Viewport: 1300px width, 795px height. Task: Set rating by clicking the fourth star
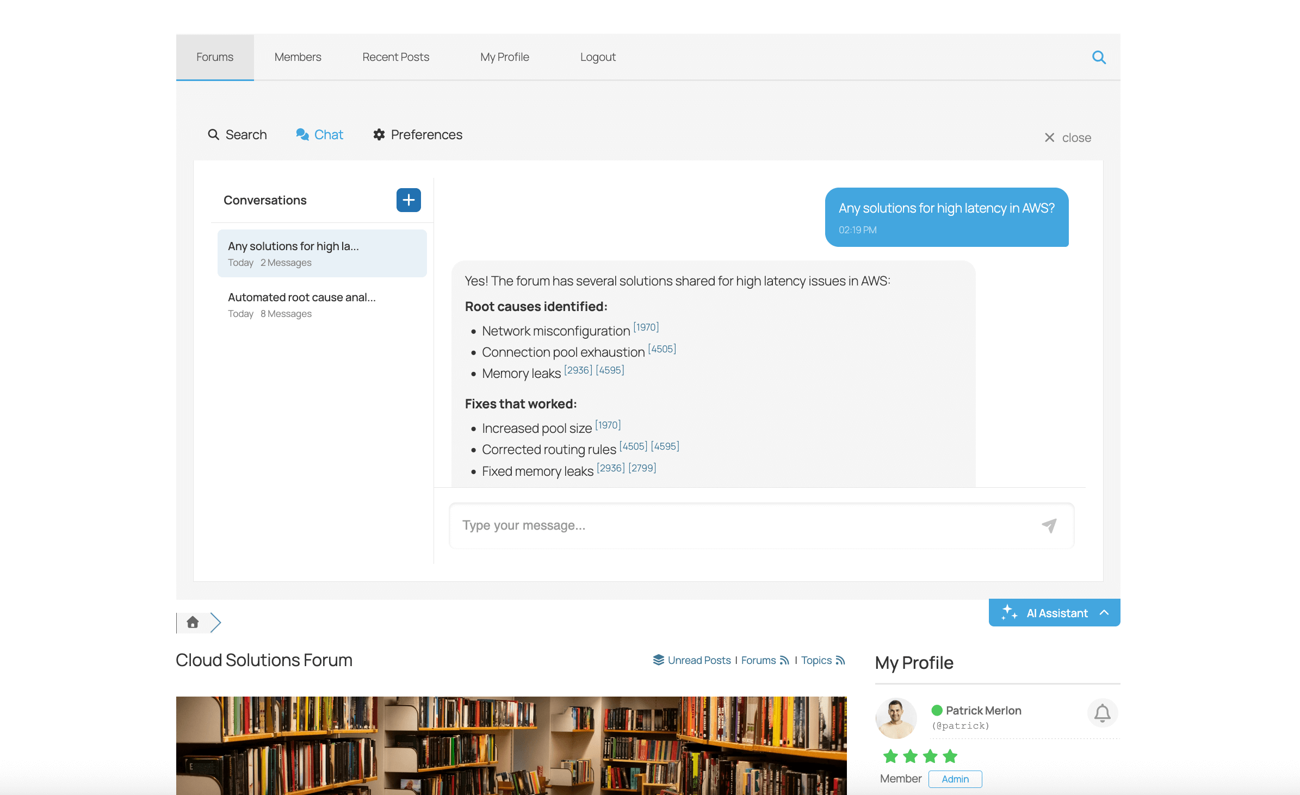pyautogui.click(x=950, y=756)
